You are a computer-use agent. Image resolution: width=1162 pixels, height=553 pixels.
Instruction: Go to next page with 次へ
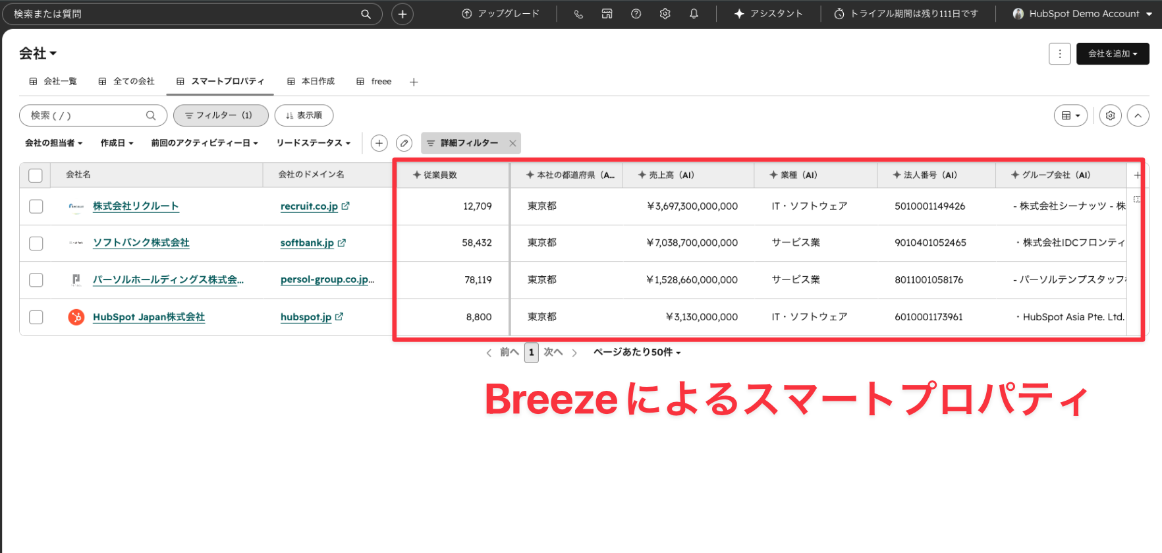coord(560,353)
